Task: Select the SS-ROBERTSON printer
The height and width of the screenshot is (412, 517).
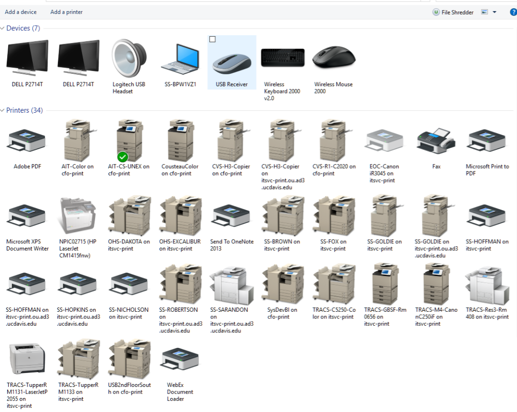Action: click(x=180, y=299)
